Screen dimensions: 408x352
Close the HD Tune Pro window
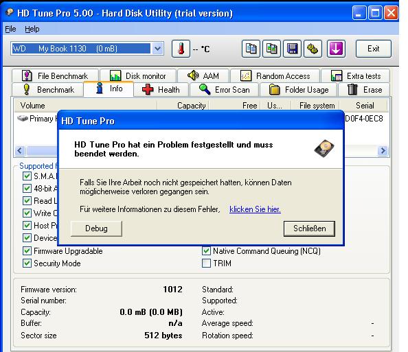(x=391, y=12)
